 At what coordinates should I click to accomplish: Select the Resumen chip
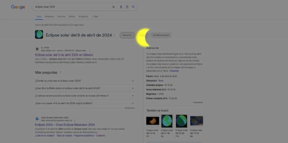coord(127,35)
